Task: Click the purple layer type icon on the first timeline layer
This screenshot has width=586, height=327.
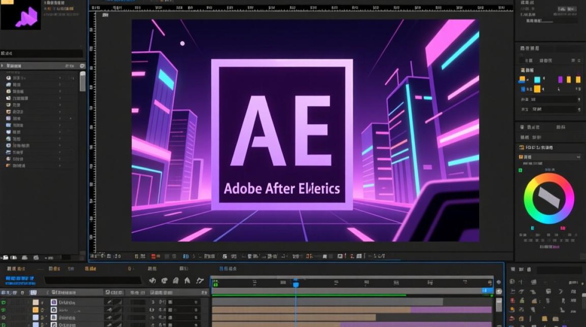Action: coord(54,302)
